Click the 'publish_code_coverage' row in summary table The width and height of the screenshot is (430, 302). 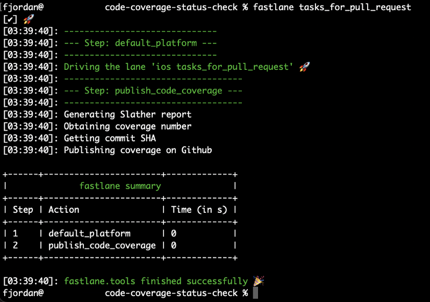[x=119, y=245]
